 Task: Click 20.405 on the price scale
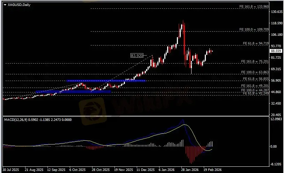click(x=276, y=115)
